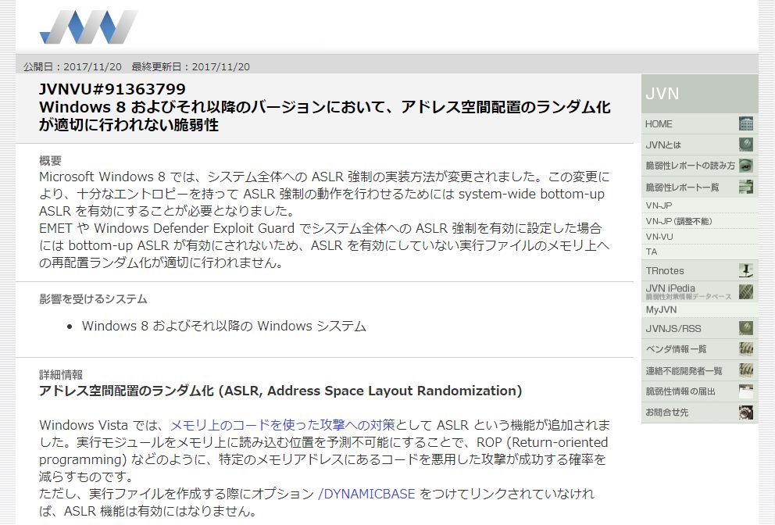Click the JVNJS/RSS icon
Screen dimensions: 775x525
click(x=746, y=328)
